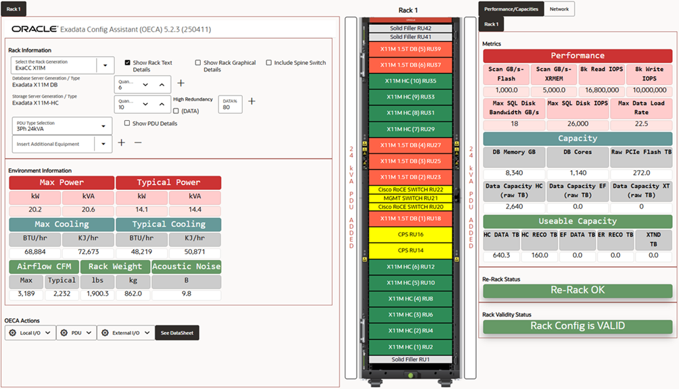
Task: Click the See DataSheet button
Action: (x=177, y=333)
